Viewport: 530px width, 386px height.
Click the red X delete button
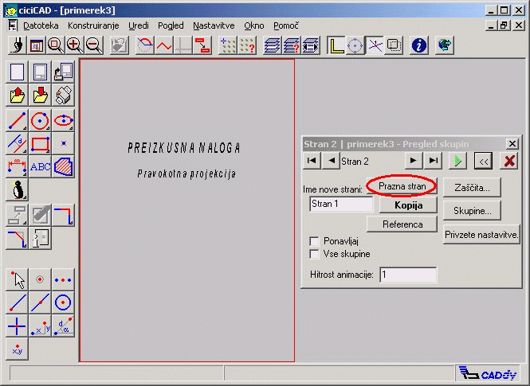pyautogui.click(x=509, y=161)
